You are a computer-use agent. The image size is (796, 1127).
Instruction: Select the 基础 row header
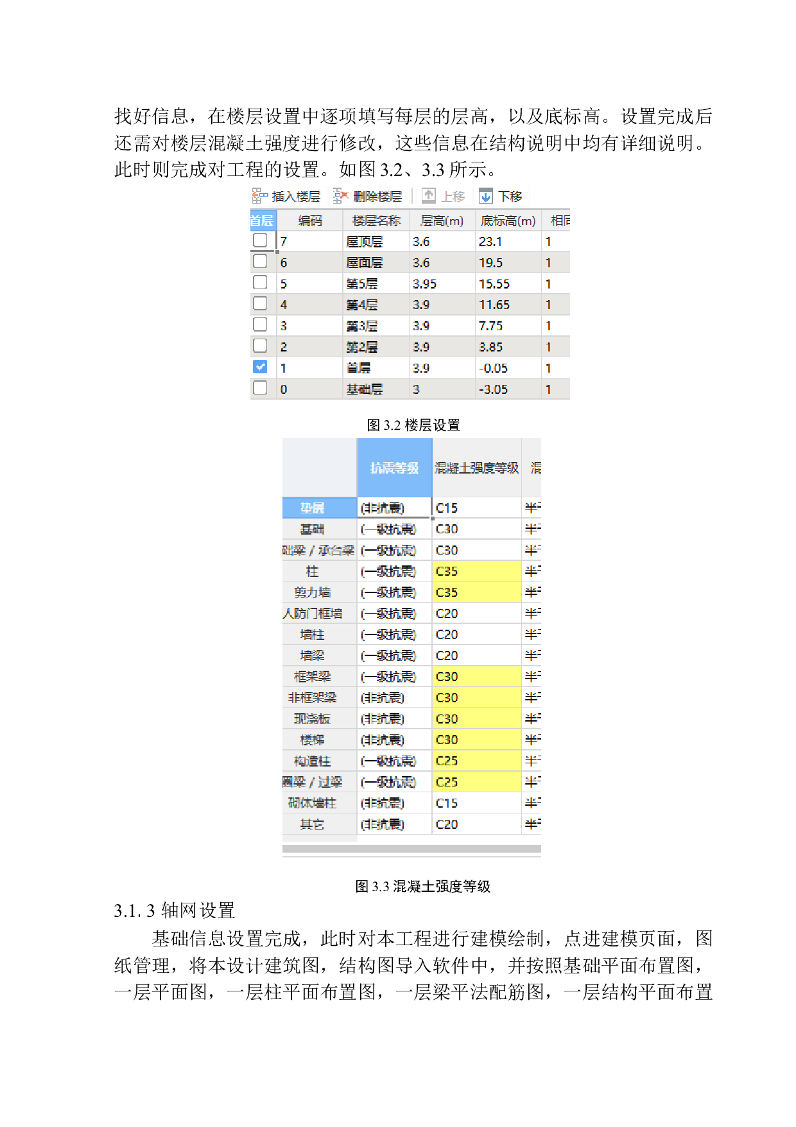point(319,529)
